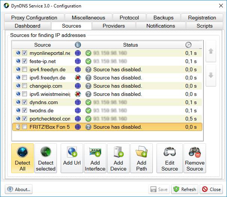Image resolution: width=227 pixels, height=197 pixels.
Task: Select the dyndns.com source name
Action: [44, 102]
